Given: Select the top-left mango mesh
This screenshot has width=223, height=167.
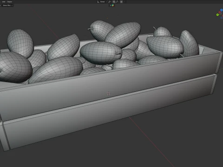Looking at the screenshot, I should tap(20, 43).
